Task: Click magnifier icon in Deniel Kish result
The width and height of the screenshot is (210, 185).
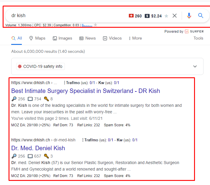Action: point(14,156)
